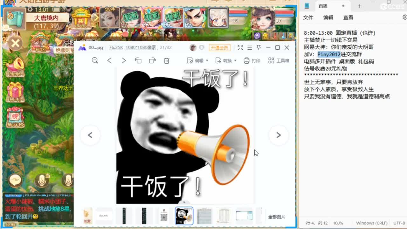Select the QR code thumbnail in filmstrip
The image size is (407, 229).
pos(164,216)
